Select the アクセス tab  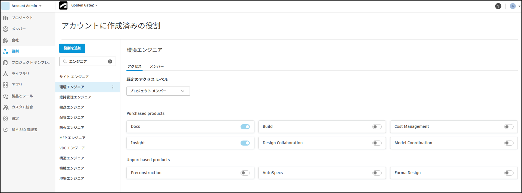pos(135,66)
